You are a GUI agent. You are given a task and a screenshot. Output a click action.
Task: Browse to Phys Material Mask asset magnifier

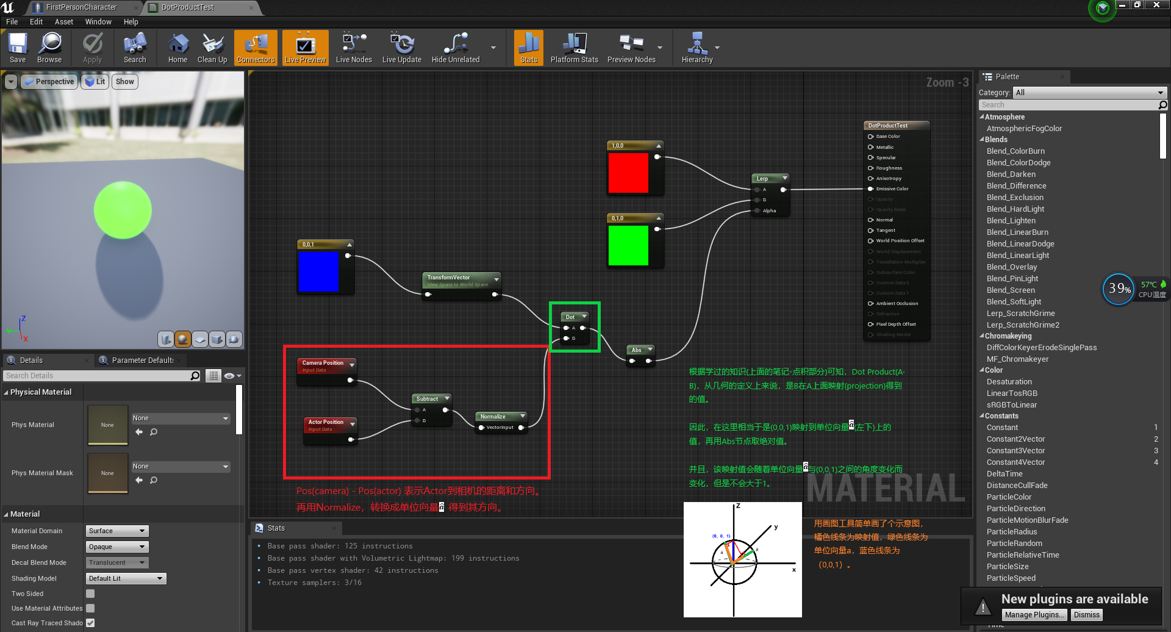click(154, 480)
